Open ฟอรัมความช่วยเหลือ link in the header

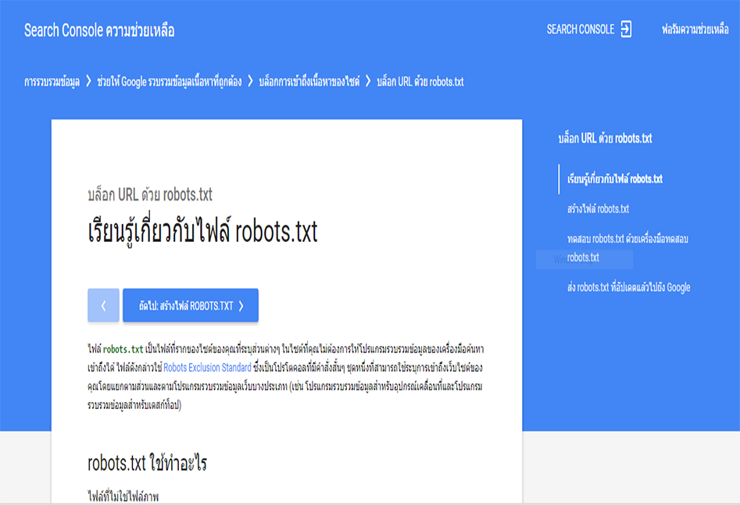click(x=695, y=29)
